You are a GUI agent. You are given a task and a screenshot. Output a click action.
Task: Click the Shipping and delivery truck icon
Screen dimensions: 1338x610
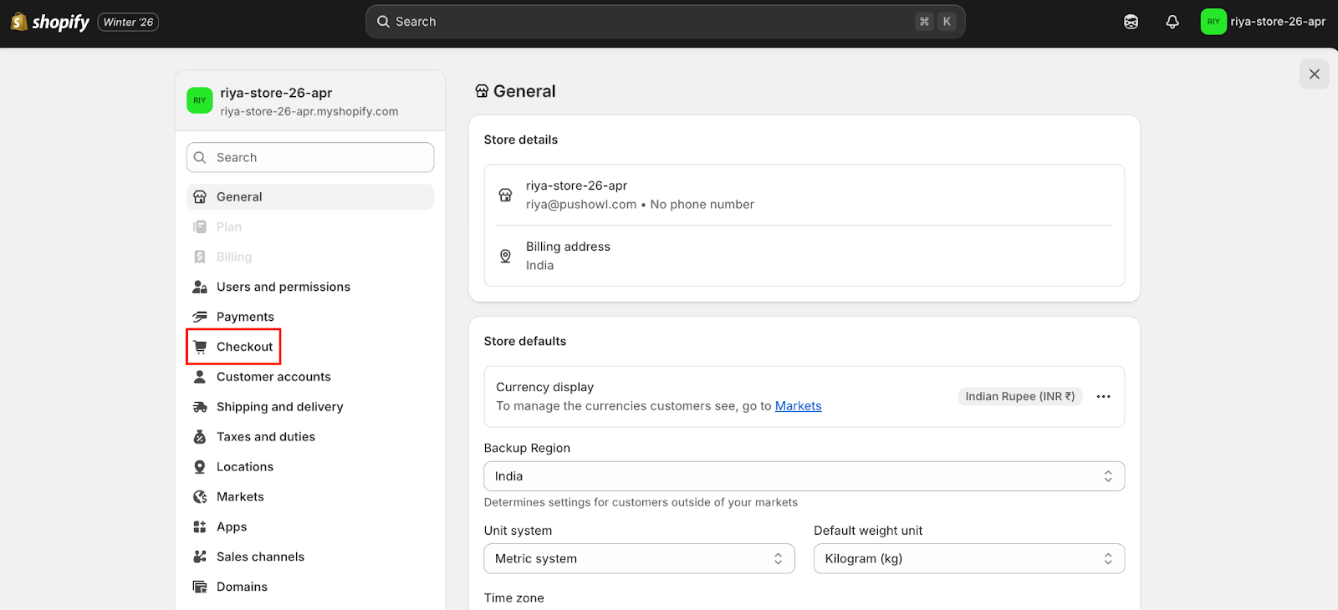point(200,407)
